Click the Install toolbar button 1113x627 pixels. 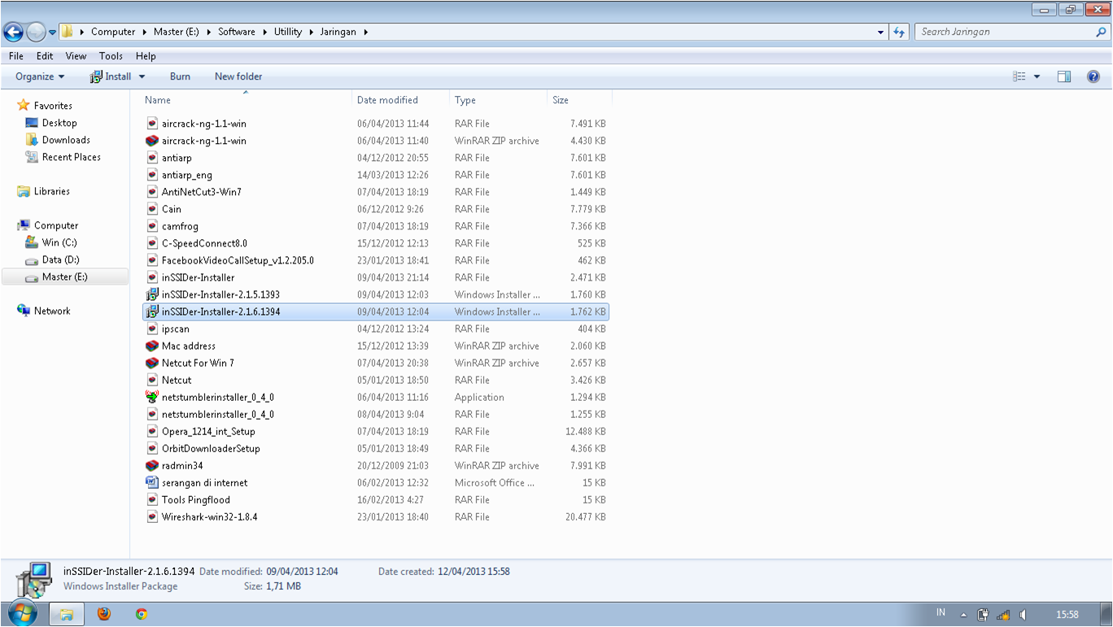pyautogui.click(x=111, y=76)
